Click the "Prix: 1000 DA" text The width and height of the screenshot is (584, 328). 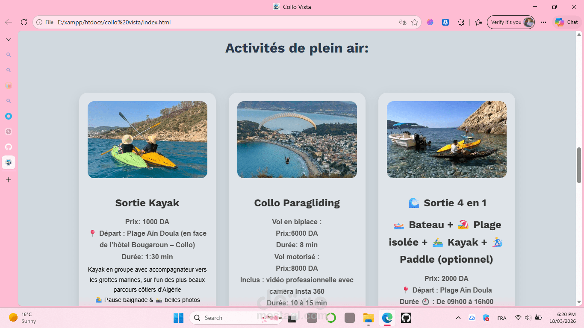pos(147,222)
